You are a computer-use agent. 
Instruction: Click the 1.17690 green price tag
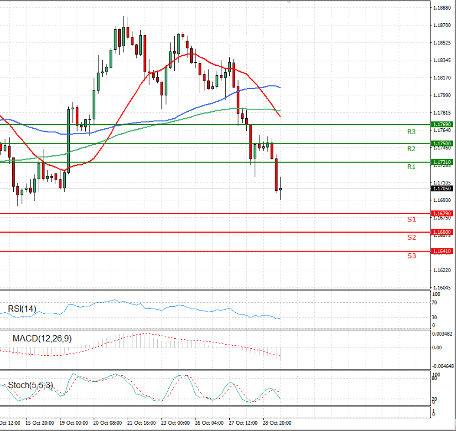pyautogui.click(x=442, y=124)
